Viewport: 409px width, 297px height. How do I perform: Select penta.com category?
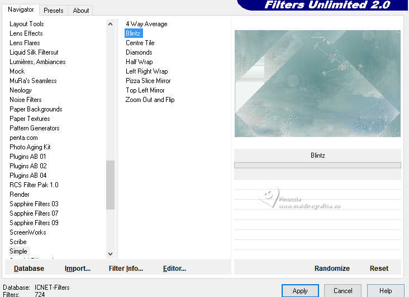pos(23,138)
